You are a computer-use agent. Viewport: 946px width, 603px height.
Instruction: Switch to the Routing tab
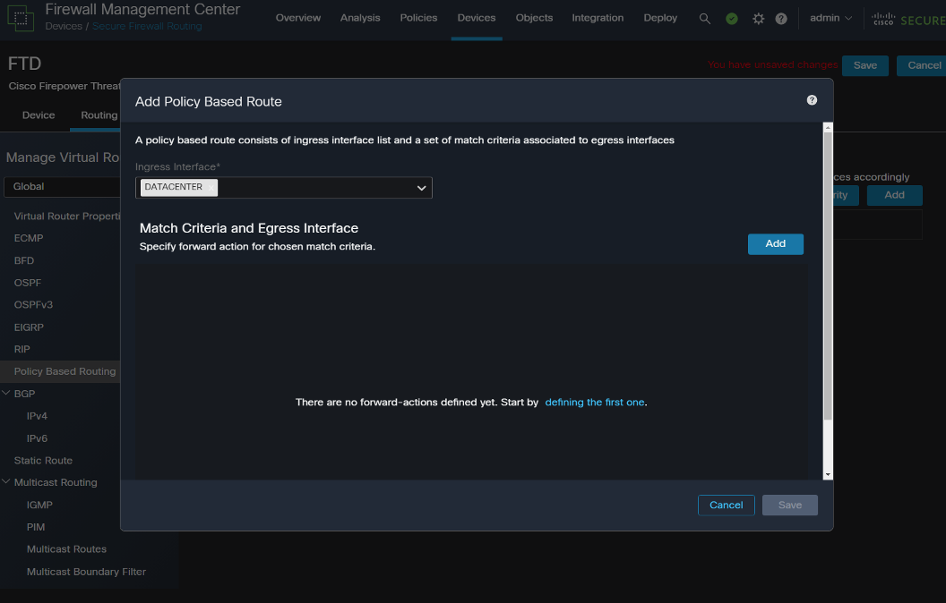pos(99,115)
